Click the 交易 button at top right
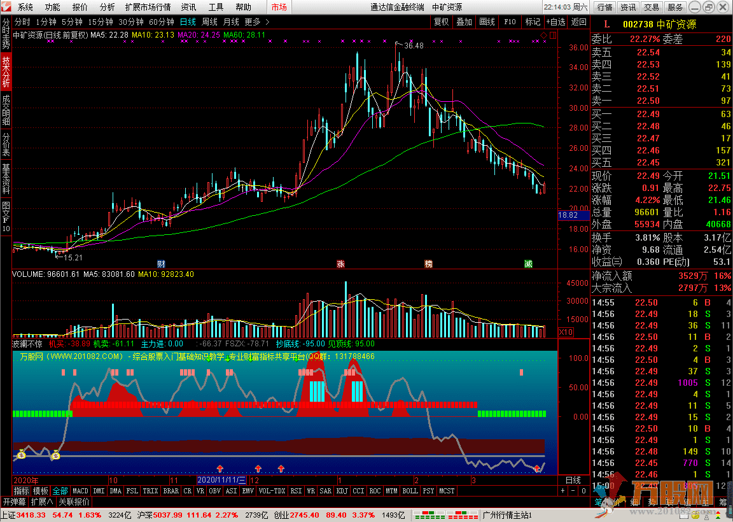The image size is (733, 522). pos(652,7)
